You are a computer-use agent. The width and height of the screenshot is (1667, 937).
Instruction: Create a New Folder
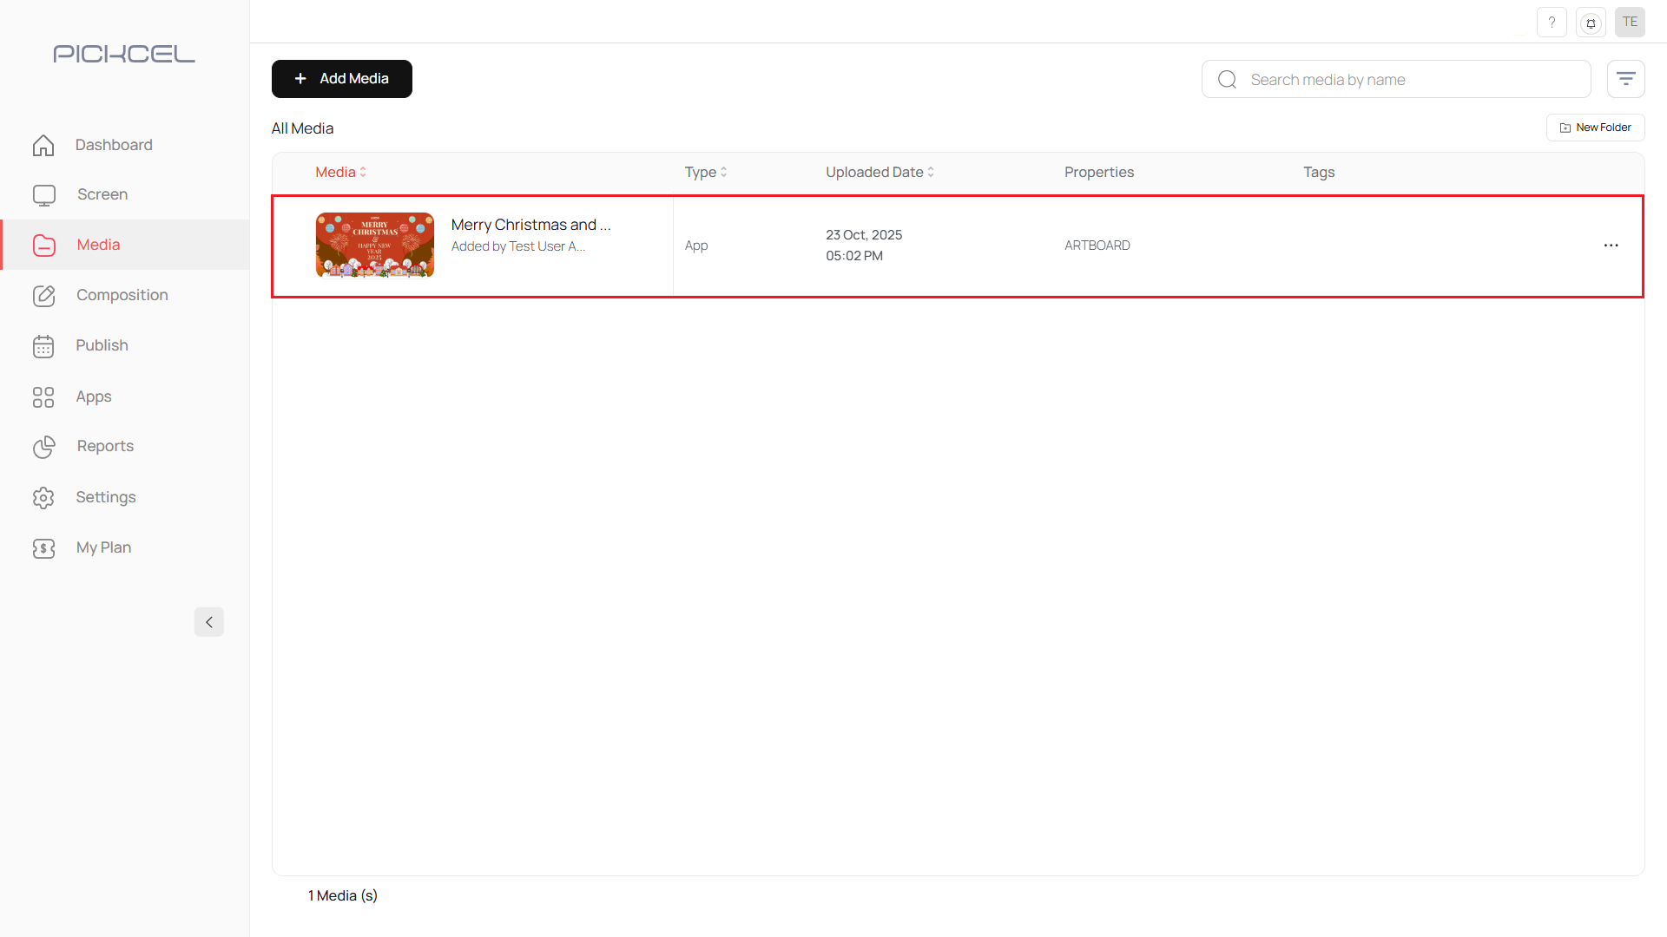1595,128
